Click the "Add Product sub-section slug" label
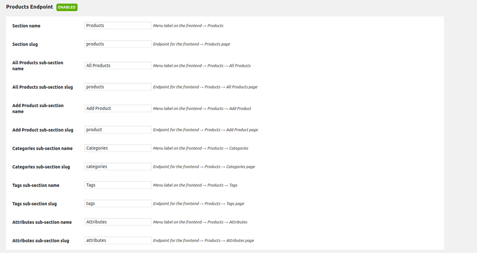This screenshot has height=253, width=477. click(x=42, y=130)
